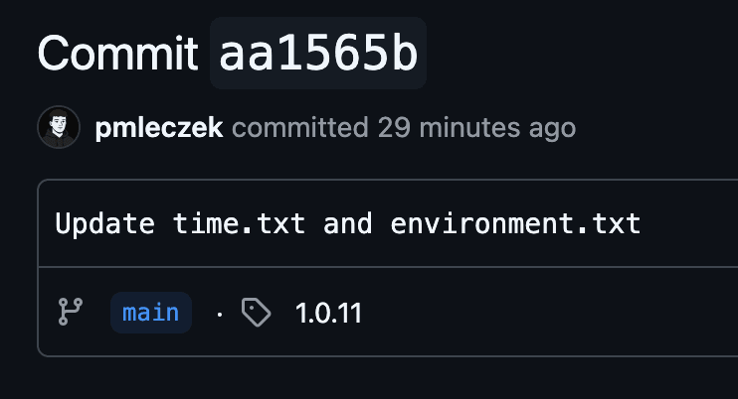Select the commit hash aa1565b

point(318,55)
